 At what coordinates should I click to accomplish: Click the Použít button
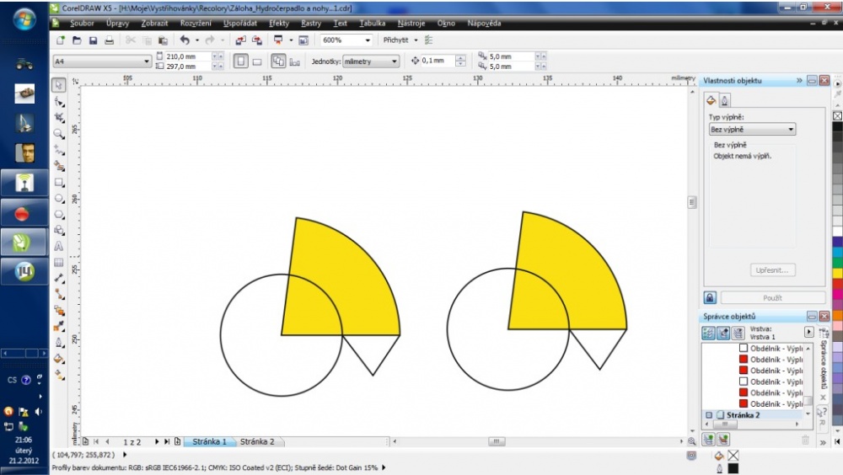pos(772,297)
